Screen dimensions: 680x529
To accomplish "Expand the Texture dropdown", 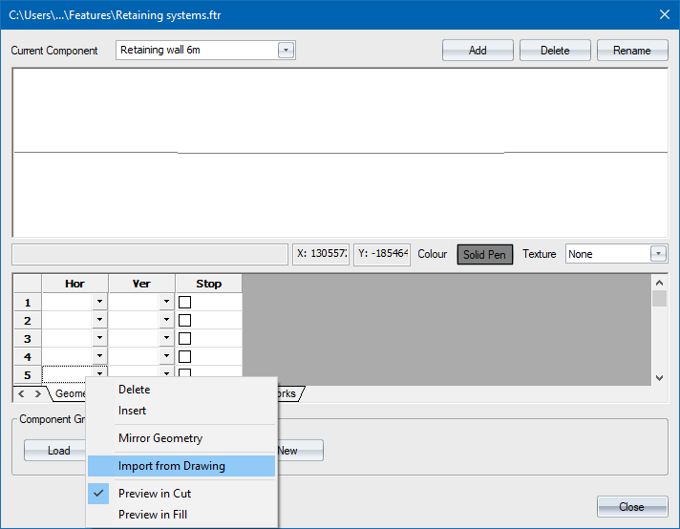I will pos(658,254).
